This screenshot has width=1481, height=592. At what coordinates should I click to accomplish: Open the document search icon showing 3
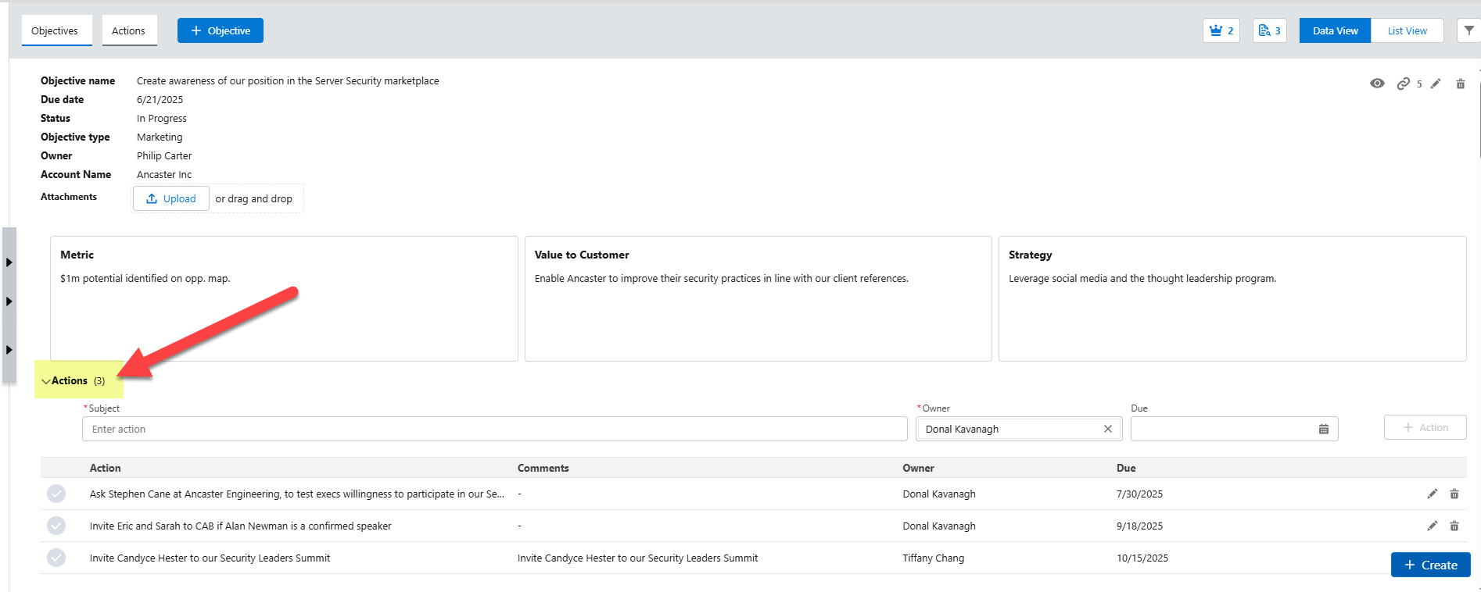click(1268, 30)
